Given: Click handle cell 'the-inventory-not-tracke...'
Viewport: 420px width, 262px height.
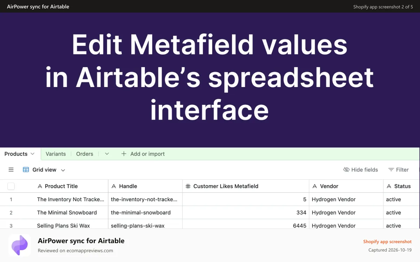Looking at the screenshot, I should (x=144, y=199).
